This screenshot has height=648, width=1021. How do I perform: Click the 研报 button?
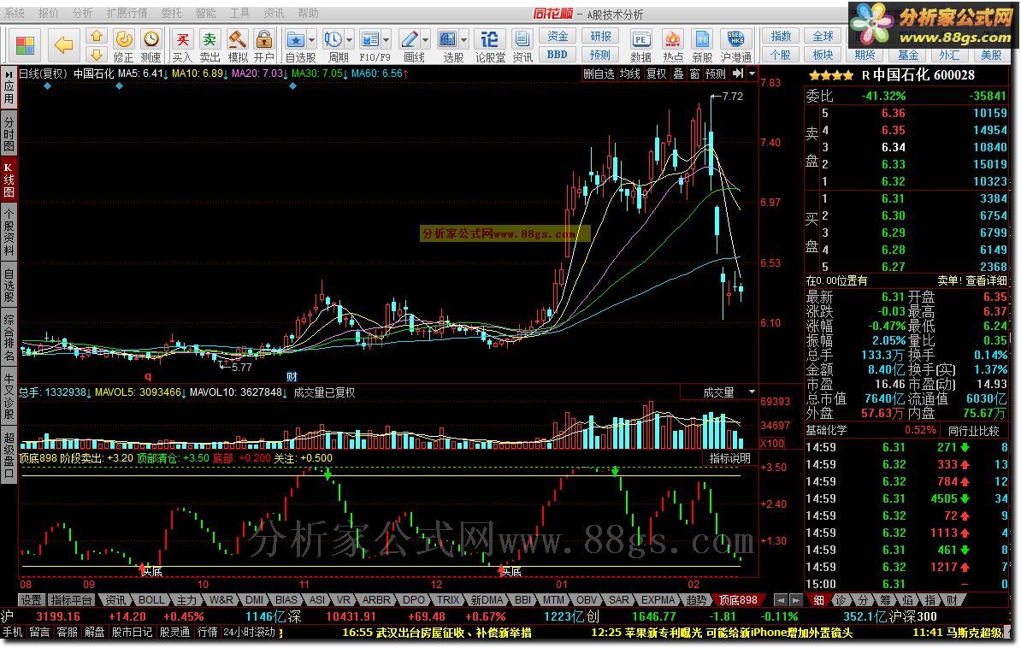[x=600, y=37]
